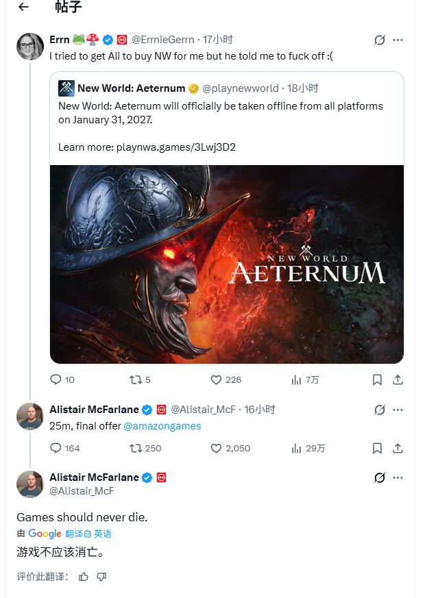Open more options on main post

tap(398, 477)
